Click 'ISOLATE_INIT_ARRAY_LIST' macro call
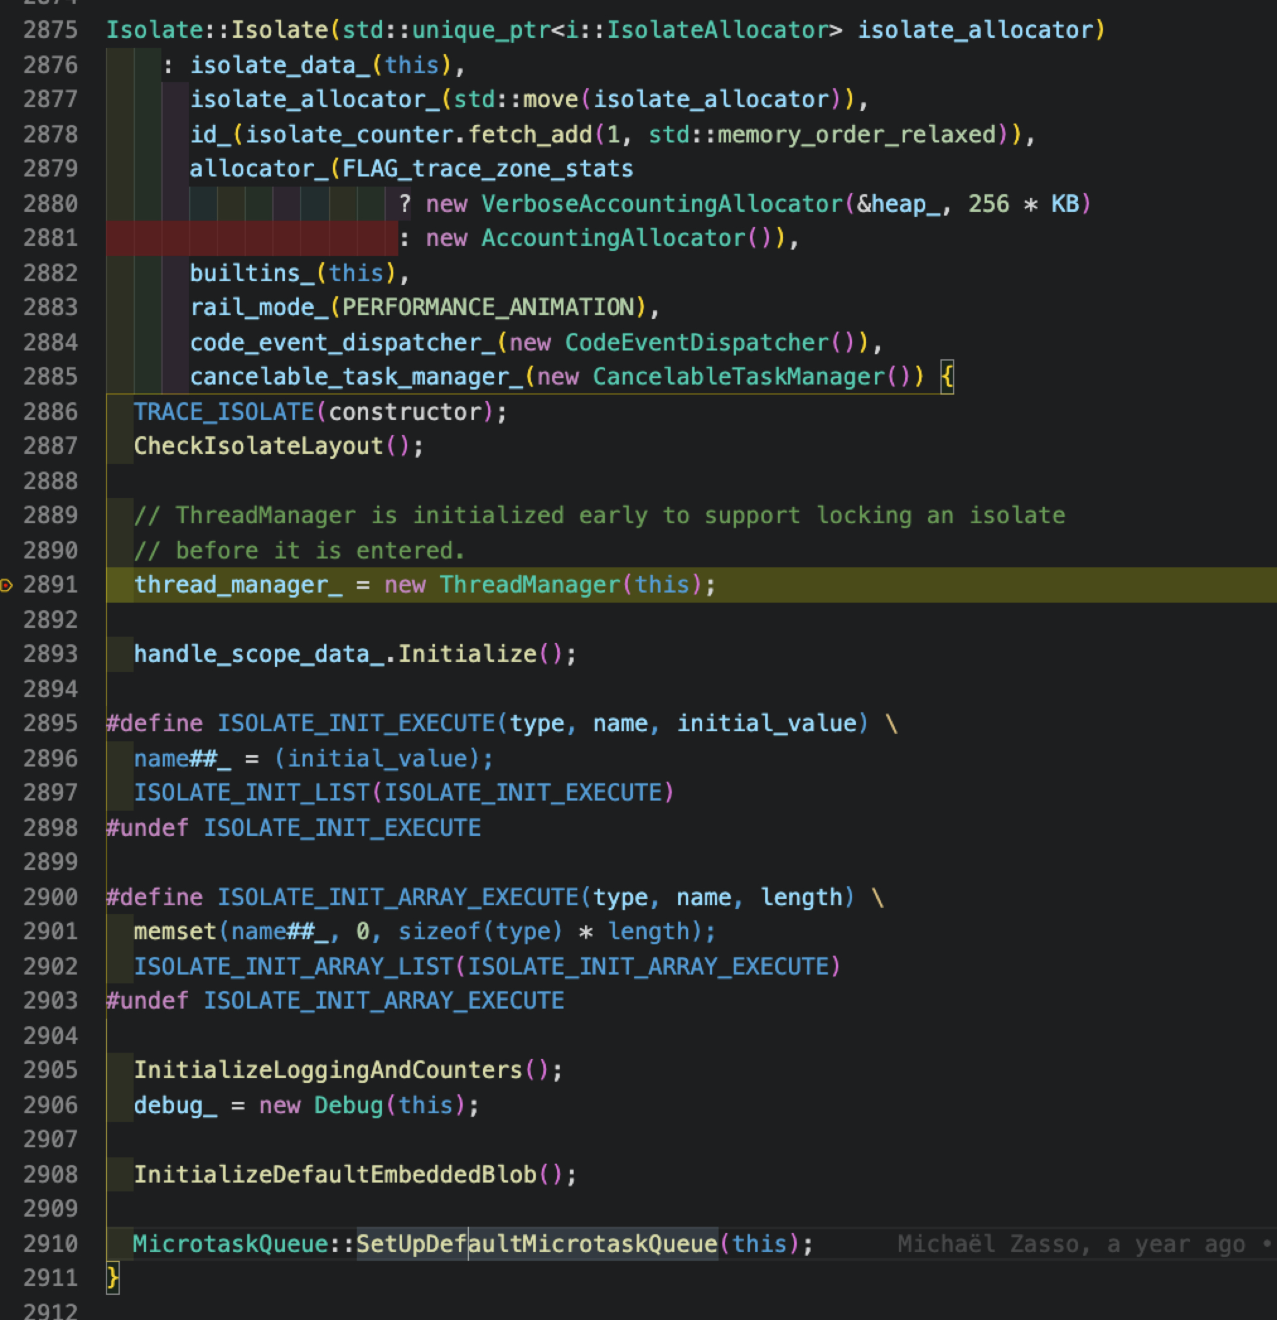This screenshot has height=1320, width=1277. [x=294, y=966]
